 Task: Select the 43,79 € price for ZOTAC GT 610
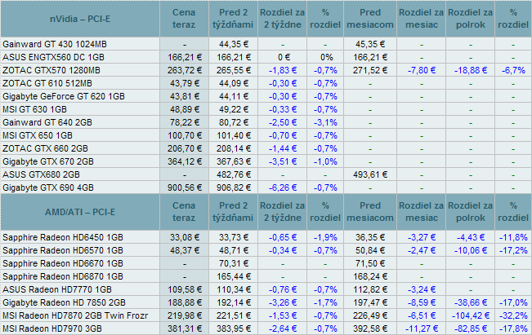(x=184, y=83)
